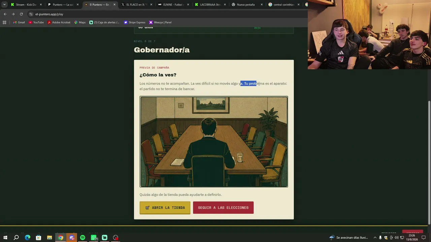Click the microphone tray icon
Image resolution: width=431 pixels, height=242 pixels.
click(x=380, y=238)
